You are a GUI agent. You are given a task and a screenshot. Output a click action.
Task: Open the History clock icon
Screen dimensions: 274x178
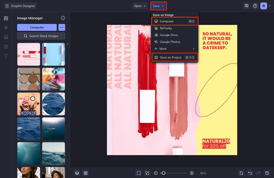(x=267, y=173)
